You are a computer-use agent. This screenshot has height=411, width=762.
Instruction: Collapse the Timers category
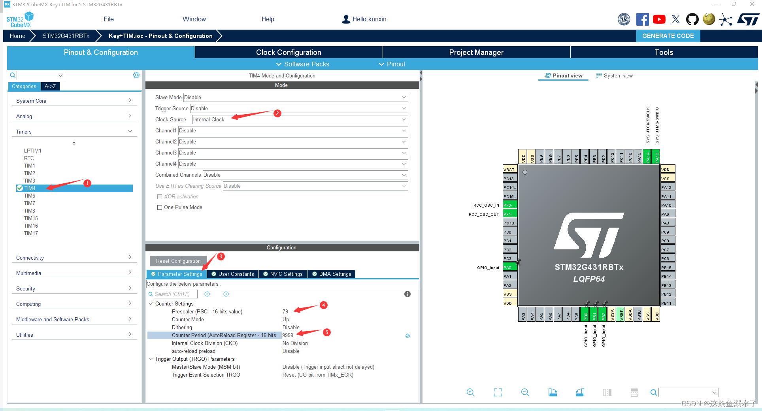[x=74, y=132]
